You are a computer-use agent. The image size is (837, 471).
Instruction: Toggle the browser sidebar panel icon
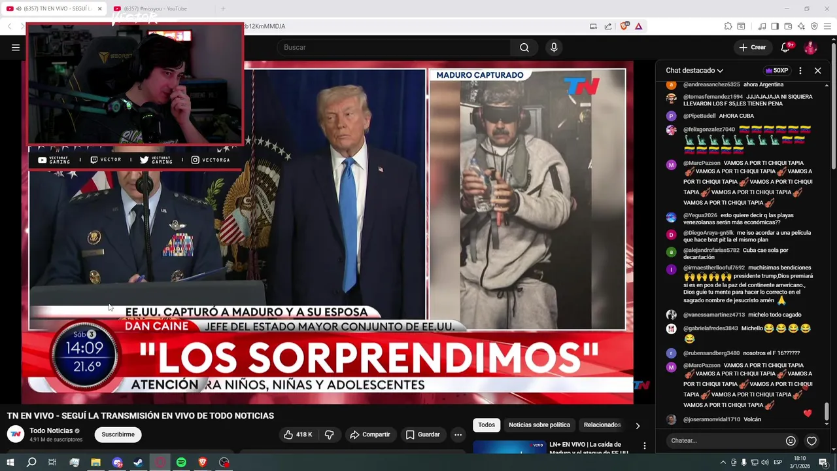click(x=775, y=26)
